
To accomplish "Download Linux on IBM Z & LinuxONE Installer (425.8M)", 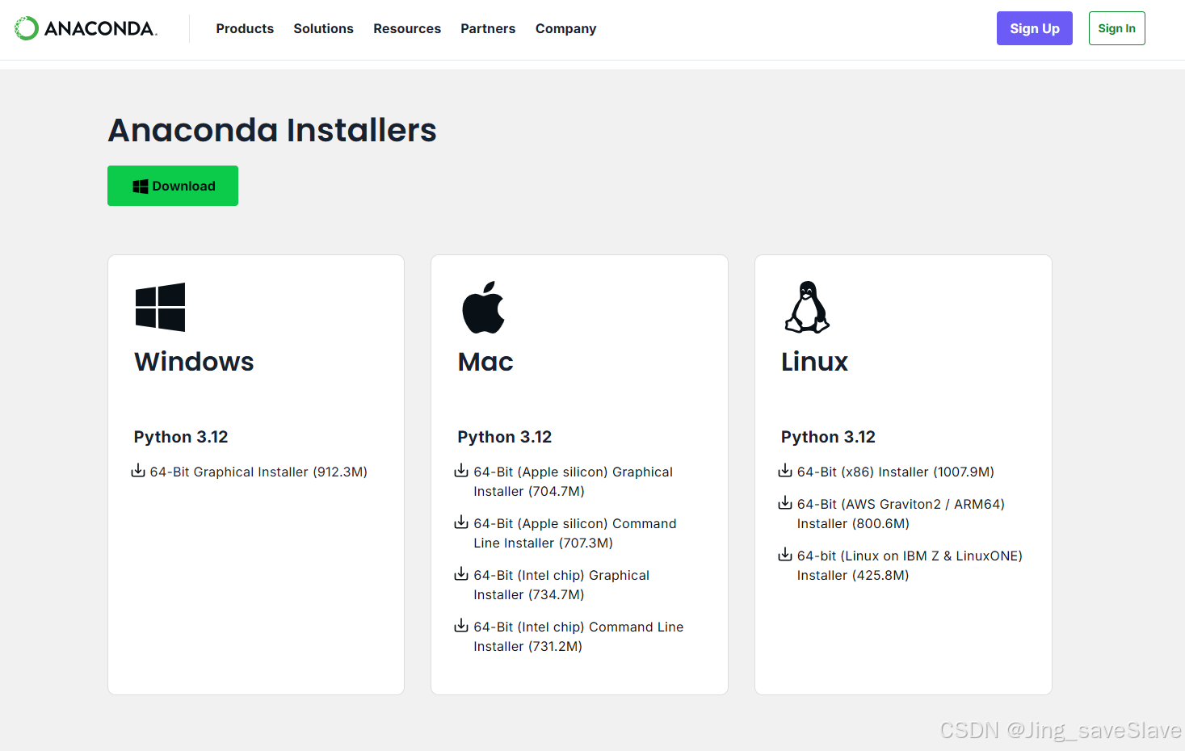I will tap(910, 565).
